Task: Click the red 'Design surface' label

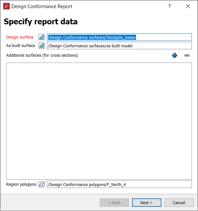Action: [x=20, y=37]
